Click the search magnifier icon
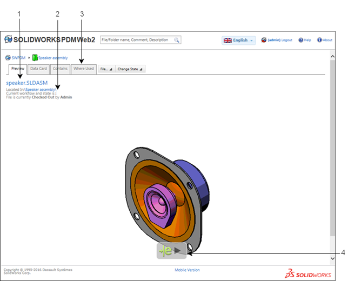The height and width of the screenshot is (281, 348). pos(177,40)
